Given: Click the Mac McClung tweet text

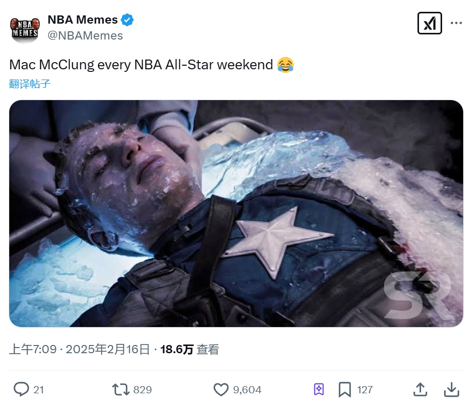Looking at the screenshot, I should click(141, 65).
